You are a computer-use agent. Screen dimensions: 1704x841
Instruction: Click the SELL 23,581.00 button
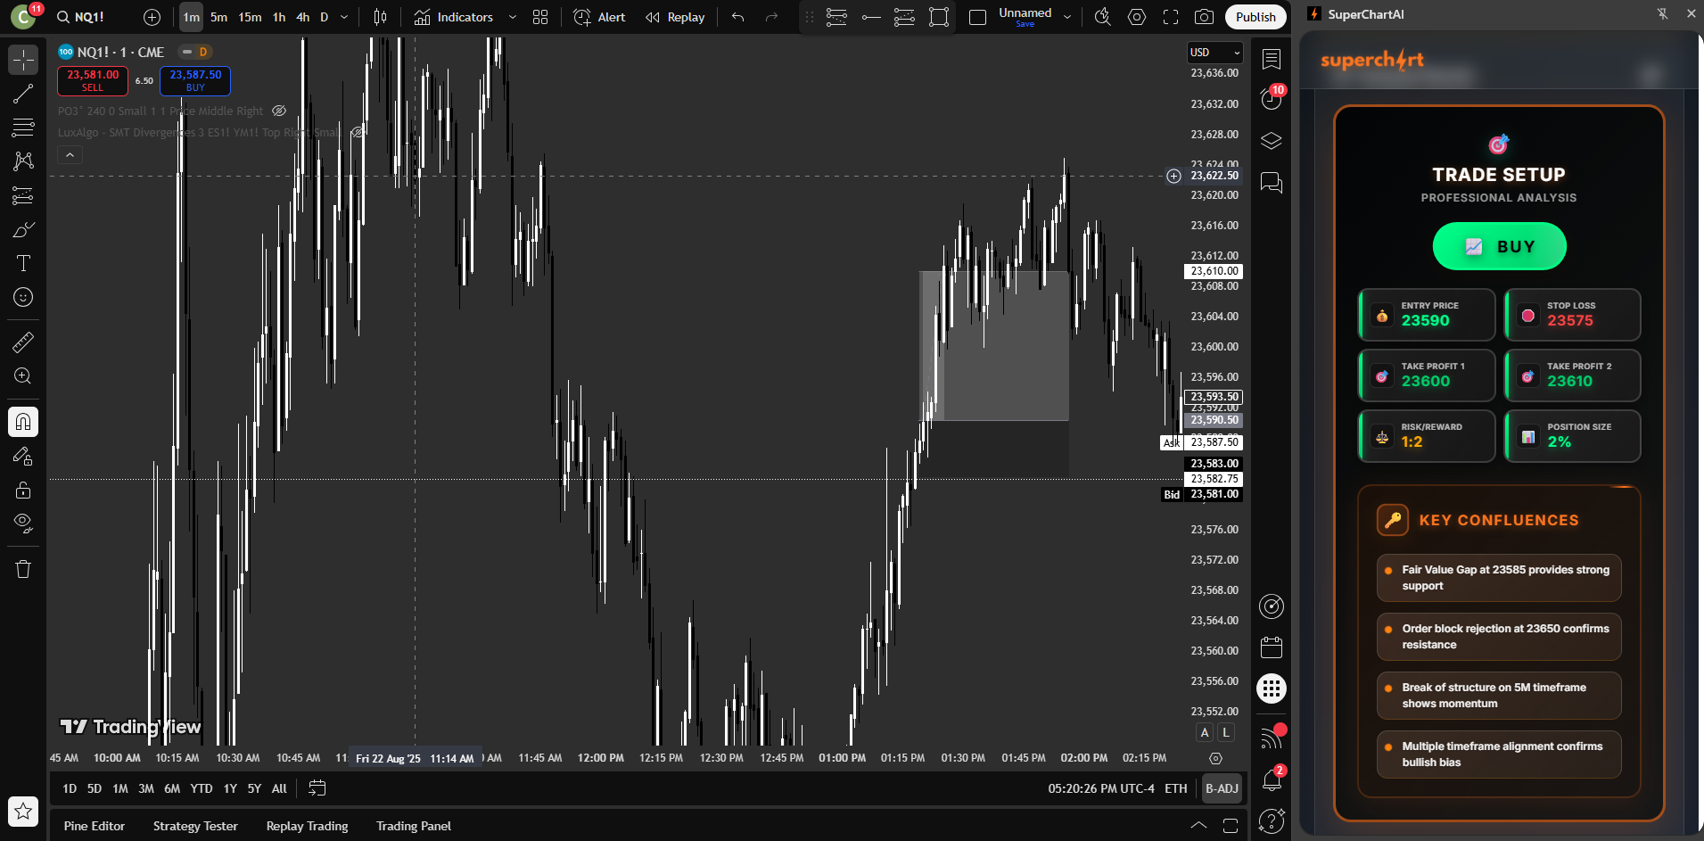(93, 80)
